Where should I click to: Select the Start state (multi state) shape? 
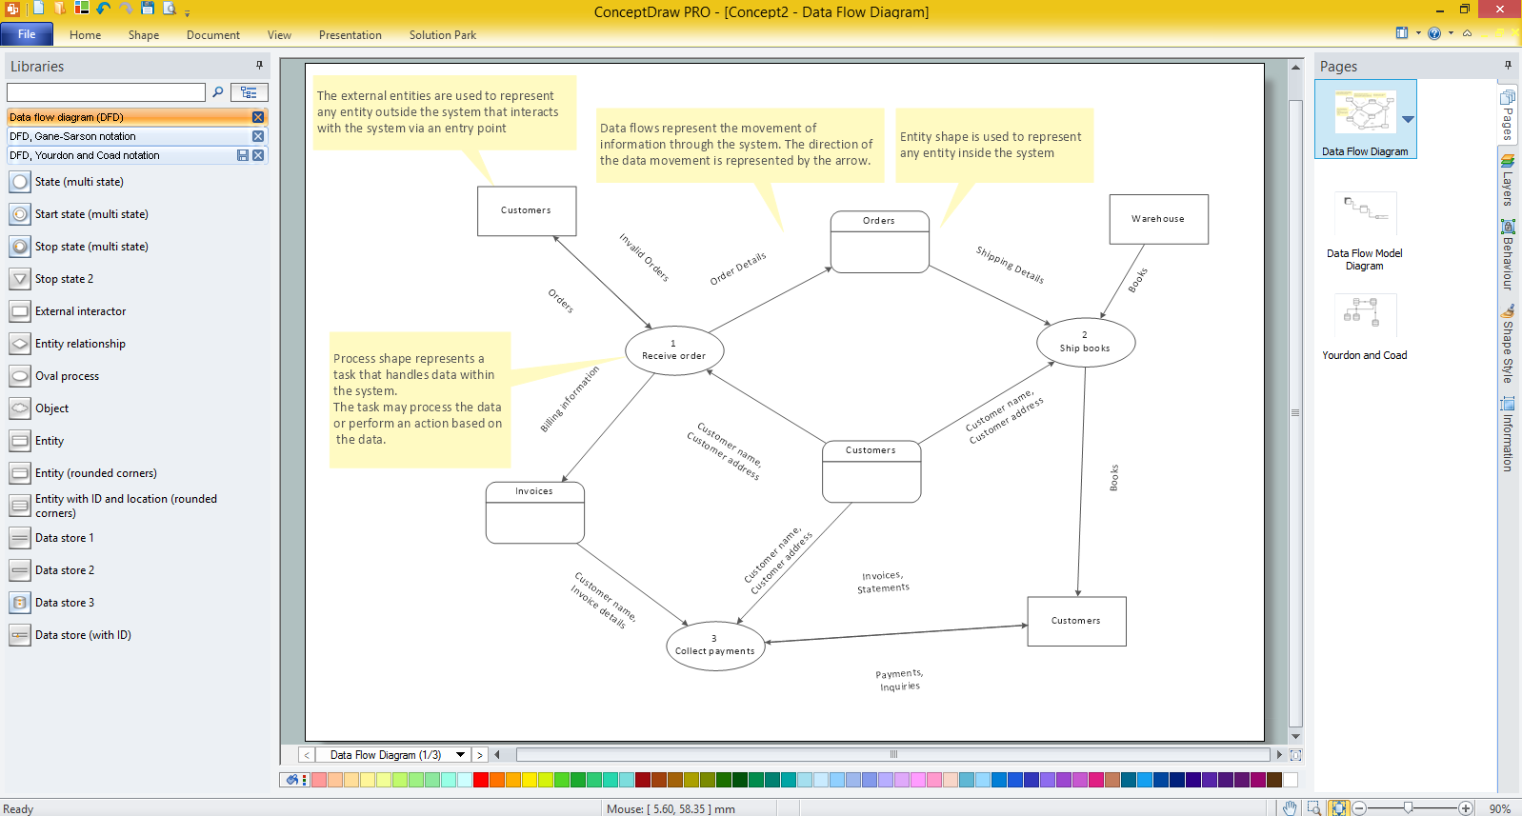[x=20, y=214]
